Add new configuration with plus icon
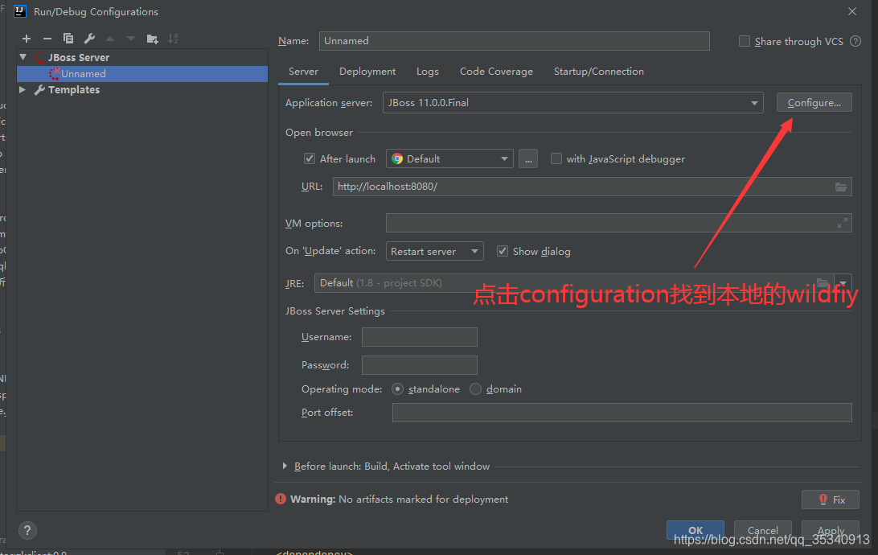Viewport: 878px width, 555px height. point(27,39)
